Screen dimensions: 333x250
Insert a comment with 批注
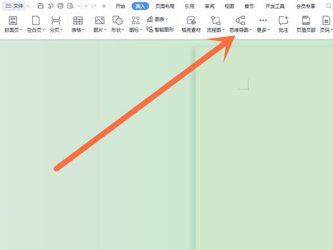click(x=283, y=24)
